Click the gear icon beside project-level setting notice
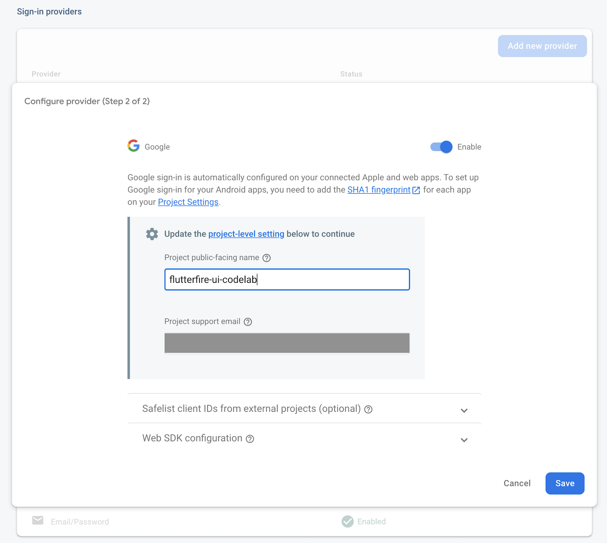 click(x=152, y=234)
